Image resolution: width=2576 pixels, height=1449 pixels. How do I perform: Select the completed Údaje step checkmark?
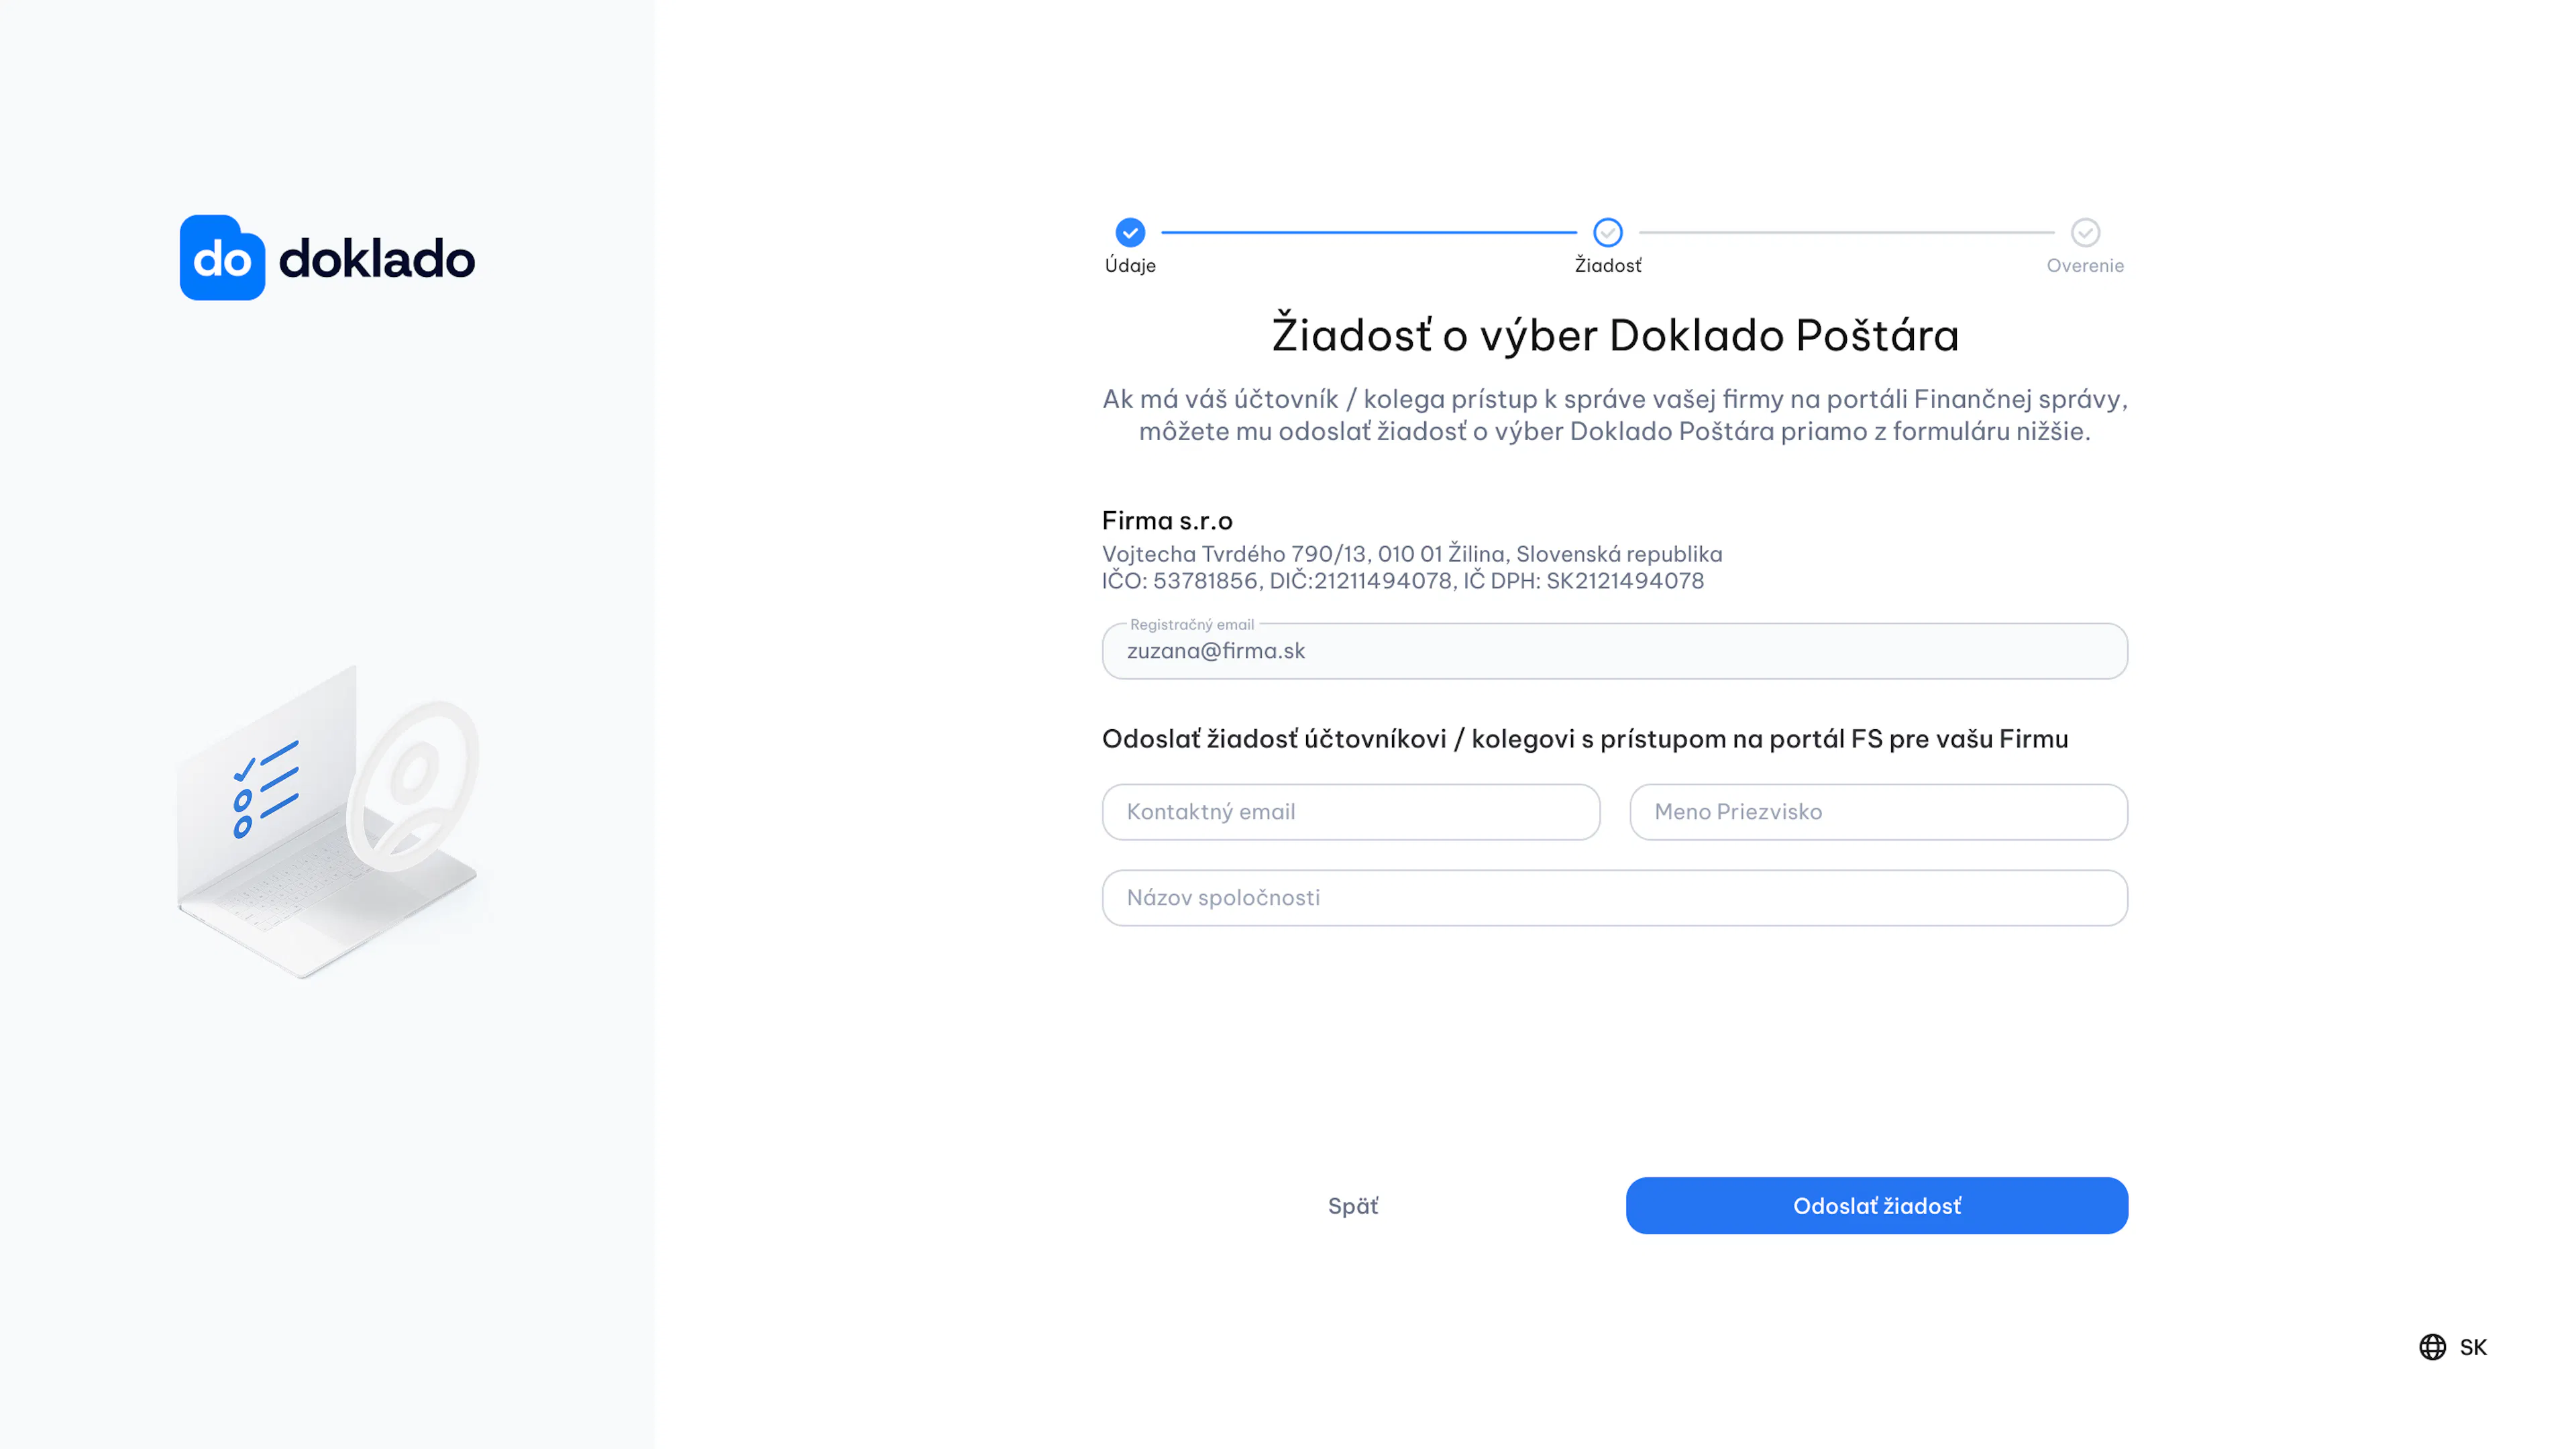[x=1130, y=232]
